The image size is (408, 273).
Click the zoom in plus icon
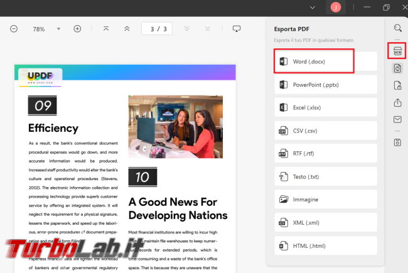tap(77, 29)
